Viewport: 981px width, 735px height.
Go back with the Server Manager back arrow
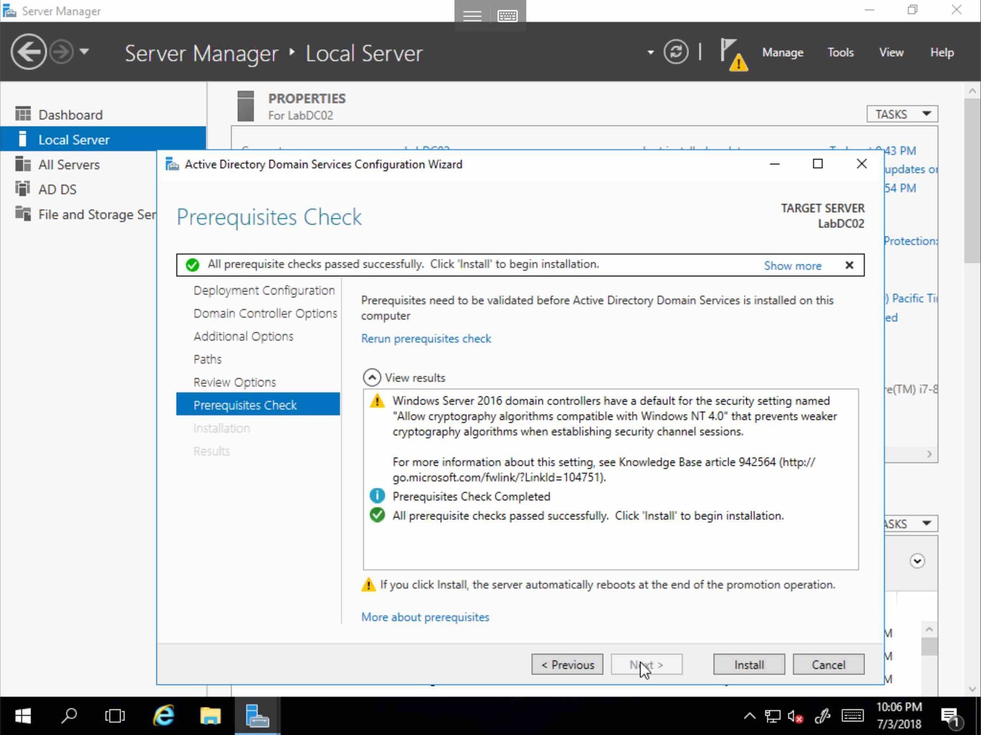pyautogui.click(x=28, y=51)
